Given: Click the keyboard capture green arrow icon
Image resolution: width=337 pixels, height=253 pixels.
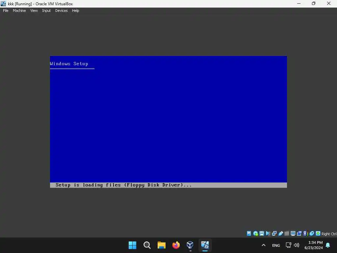Looking at the screenshot, I should coord(318,234).
